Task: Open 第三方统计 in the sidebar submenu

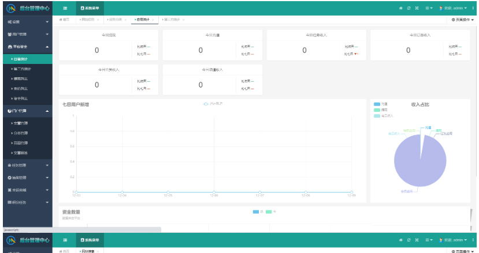Action: 23,69
